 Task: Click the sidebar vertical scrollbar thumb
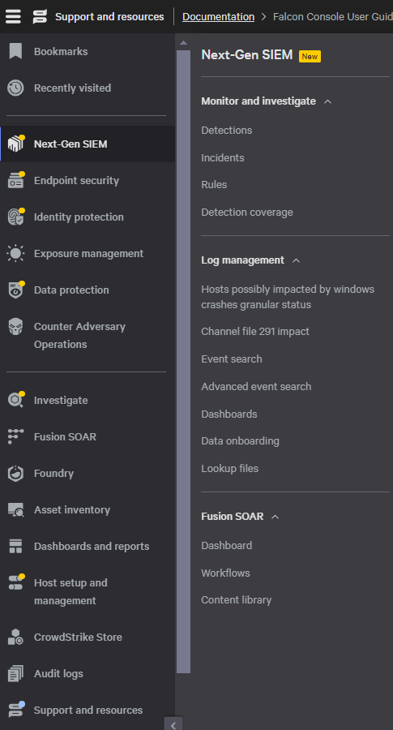pyautogui.click(x=183, y=361)
